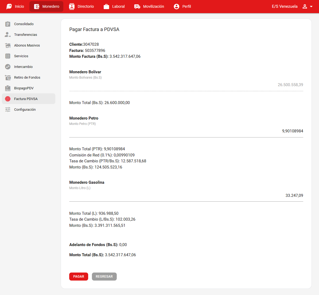Select Retiro de Fondos entry
319x295 pixels.
click(x=29, y=77)
